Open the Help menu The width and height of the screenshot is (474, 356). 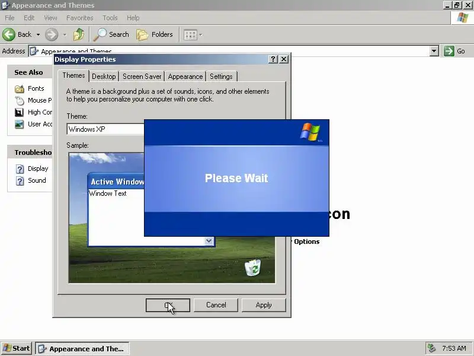click(x=133, y=18)
